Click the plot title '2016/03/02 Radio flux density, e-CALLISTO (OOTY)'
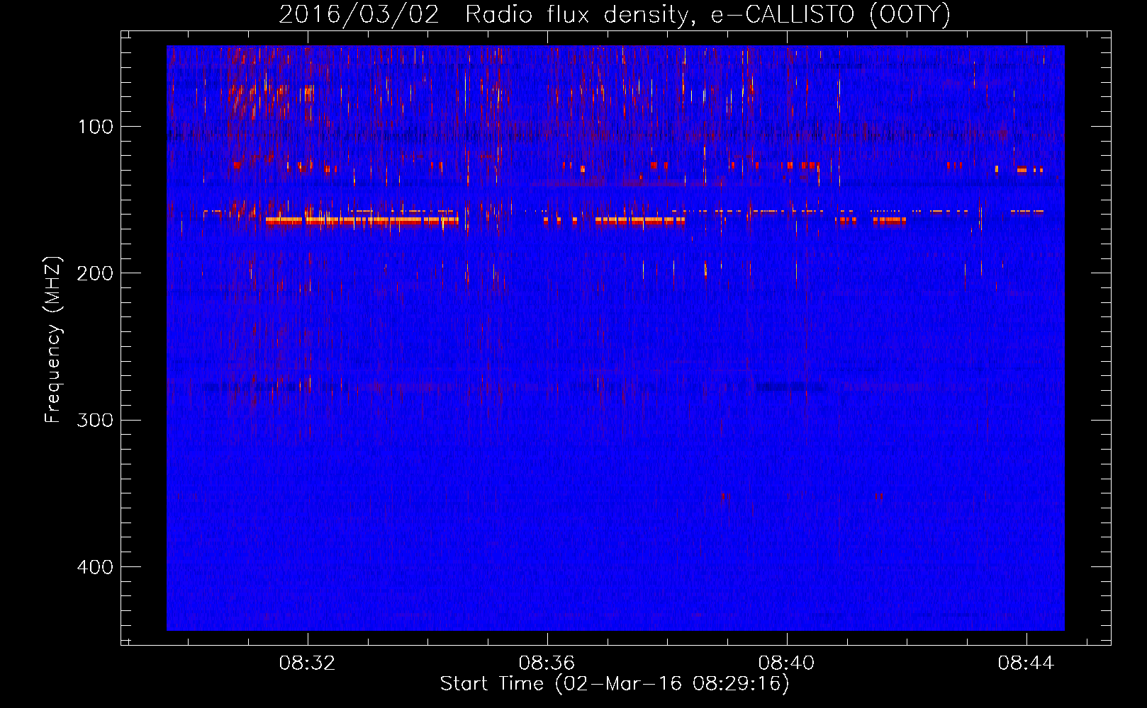 [x=615, y=14]
